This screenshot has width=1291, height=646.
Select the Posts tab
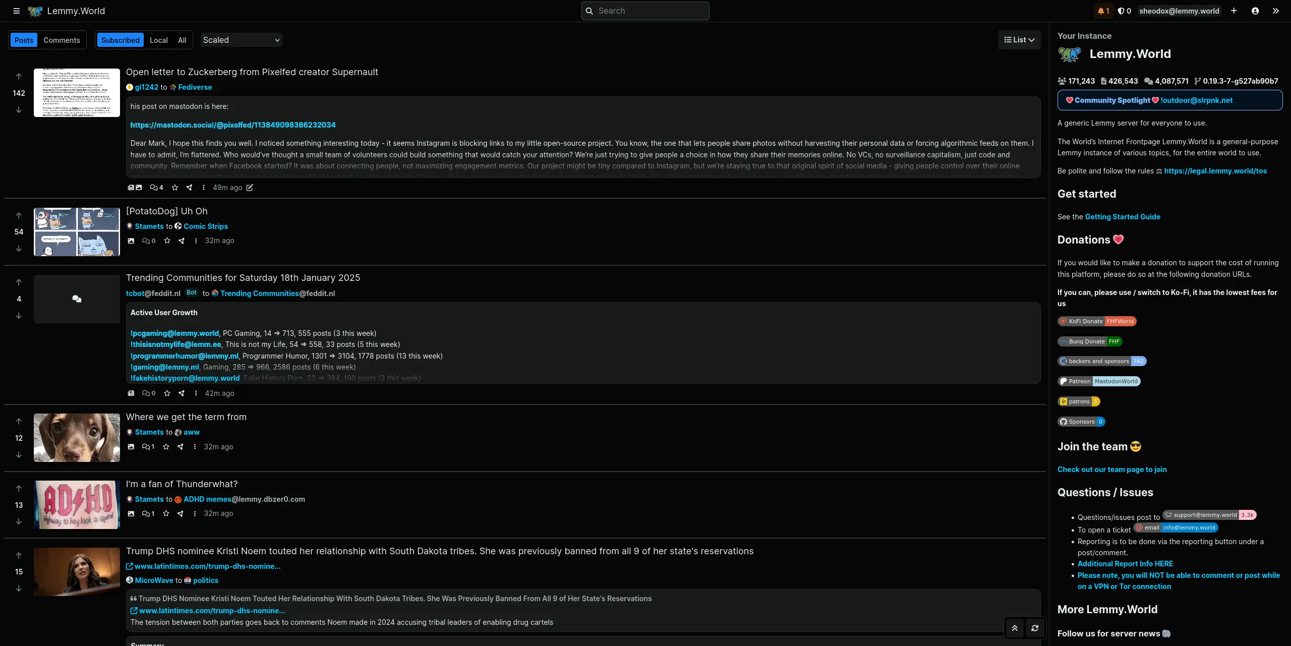(x=23, y=39)
